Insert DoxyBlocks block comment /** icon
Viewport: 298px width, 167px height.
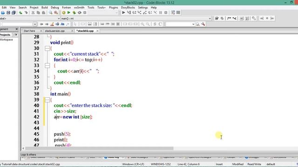click(x=229, y=19)
